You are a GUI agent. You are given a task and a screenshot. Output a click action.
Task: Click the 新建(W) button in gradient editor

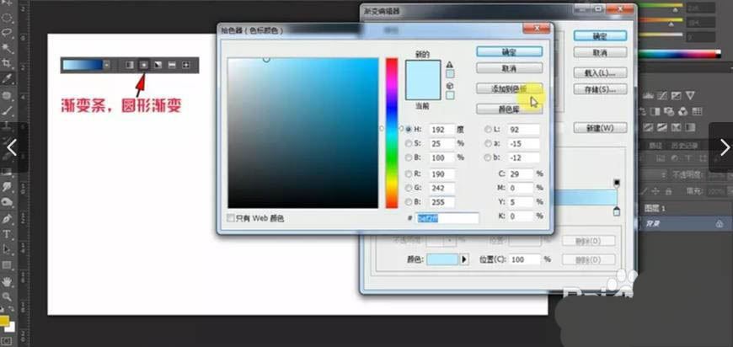click(600, 128)
